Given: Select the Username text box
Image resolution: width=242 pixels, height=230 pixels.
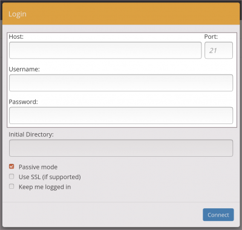Looking at the screenshot, I should click(x=121, y=83).
